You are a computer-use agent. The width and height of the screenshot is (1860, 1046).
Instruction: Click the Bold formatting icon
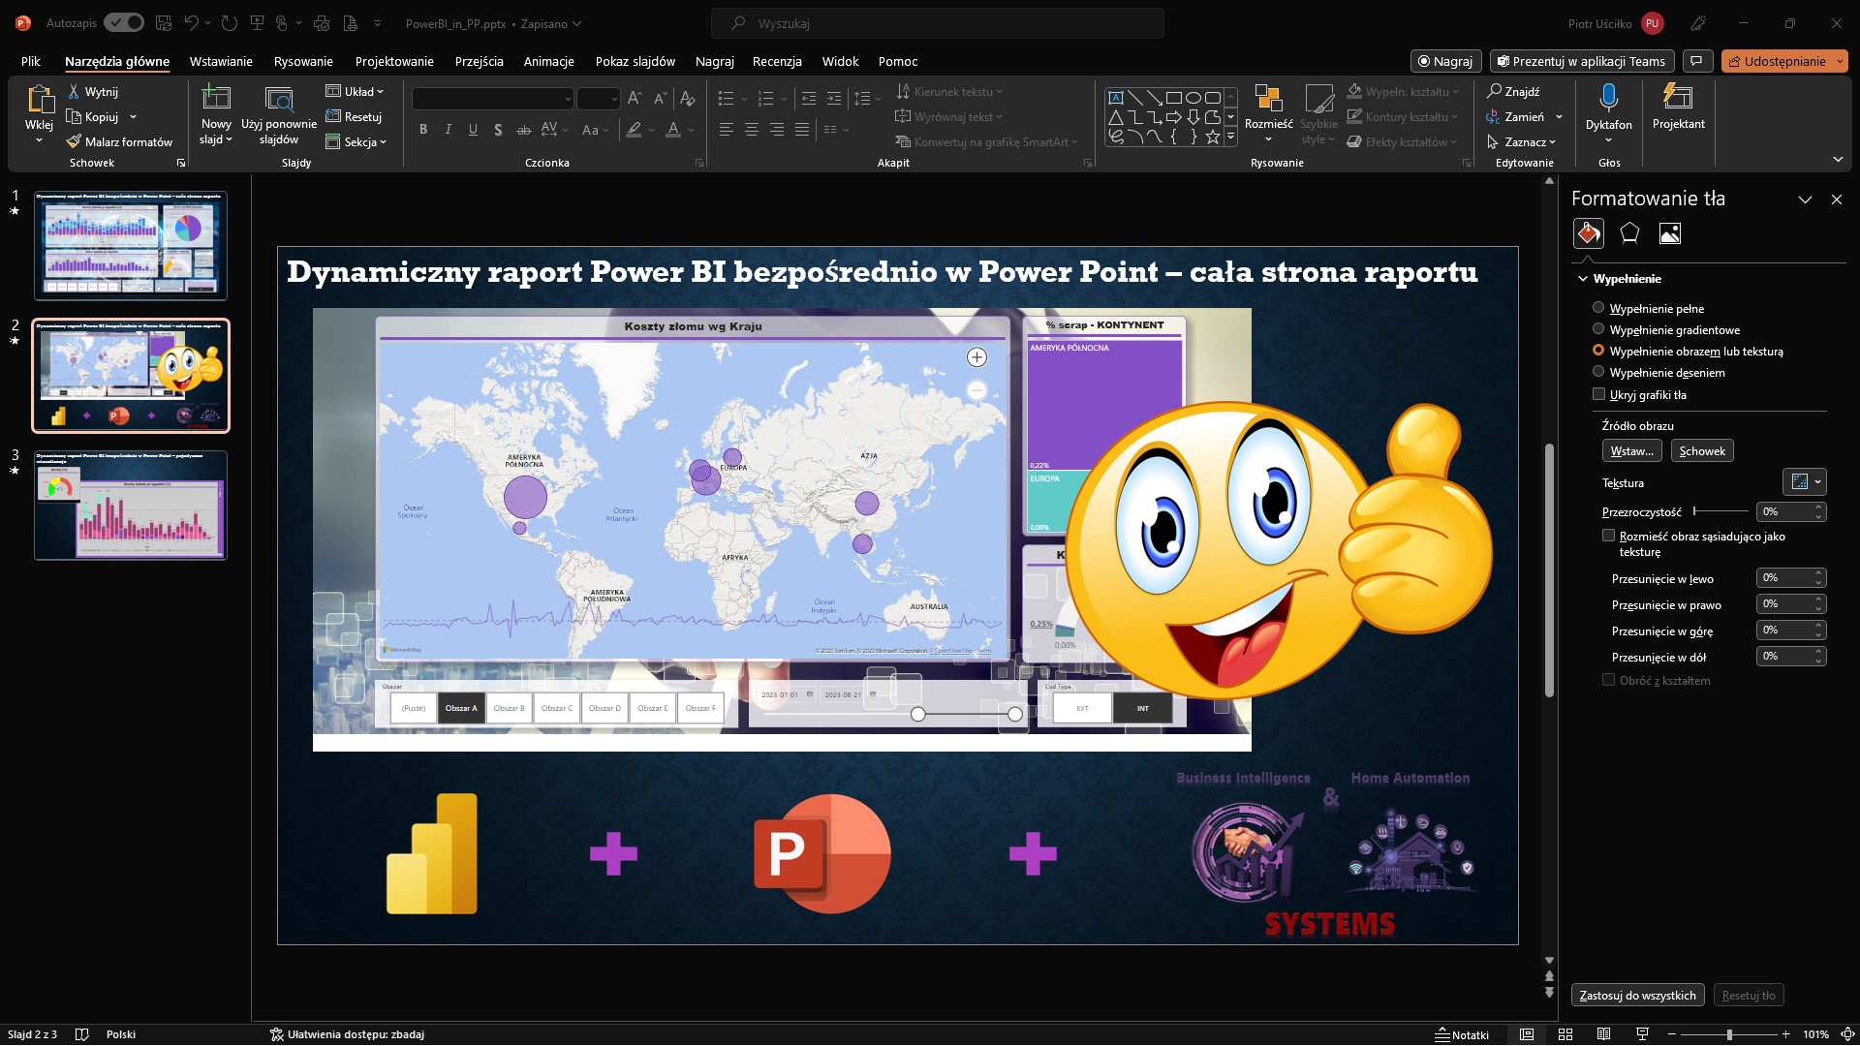coord(423,130)
